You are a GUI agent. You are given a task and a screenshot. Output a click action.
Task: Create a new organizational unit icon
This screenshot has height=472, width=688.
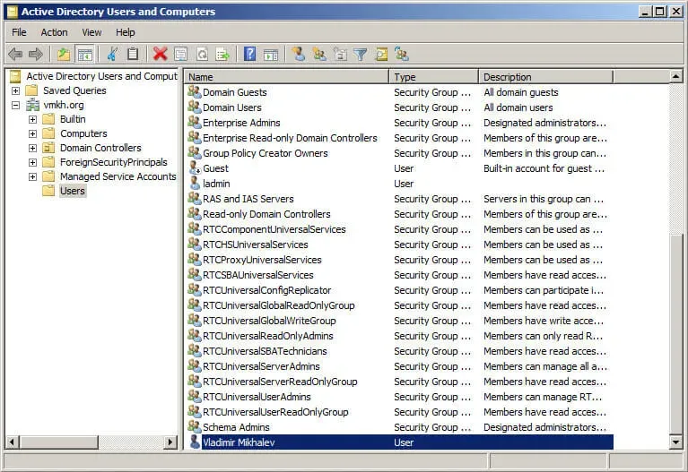[x=340, y=55]
